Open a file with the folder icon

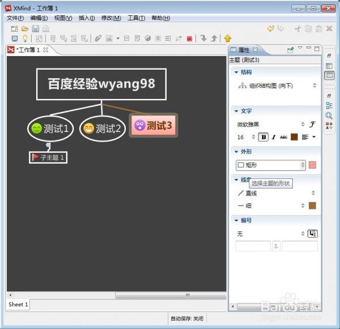[x=25, y=29]
